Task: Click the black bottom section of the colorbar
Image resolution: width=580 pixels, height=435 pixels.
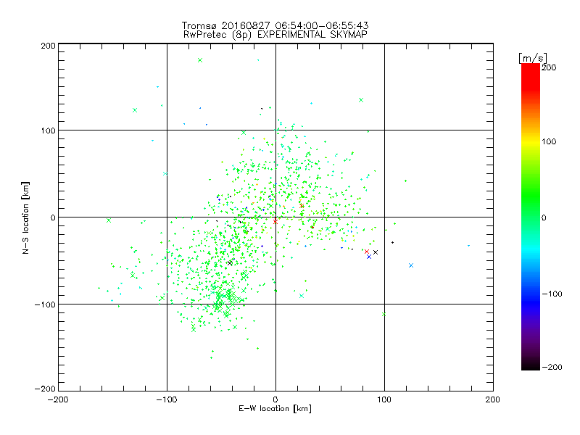Action: point(531,365)
